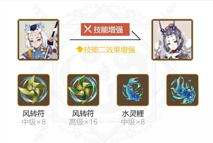
Task: Select the unlabeled glowing blue fish icon
Action: click(x=183, y=90)
